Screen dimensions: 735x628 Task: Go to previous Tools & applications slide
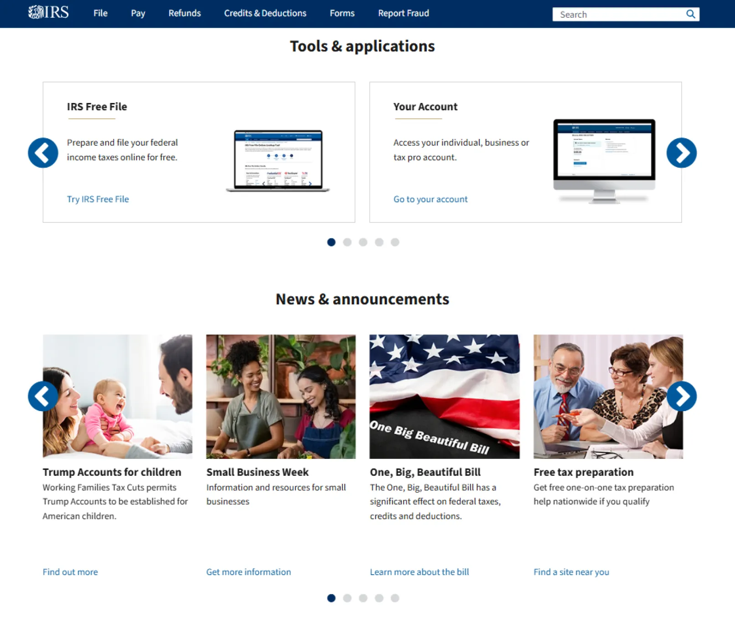pyautogui.click(x=43, y=153)
